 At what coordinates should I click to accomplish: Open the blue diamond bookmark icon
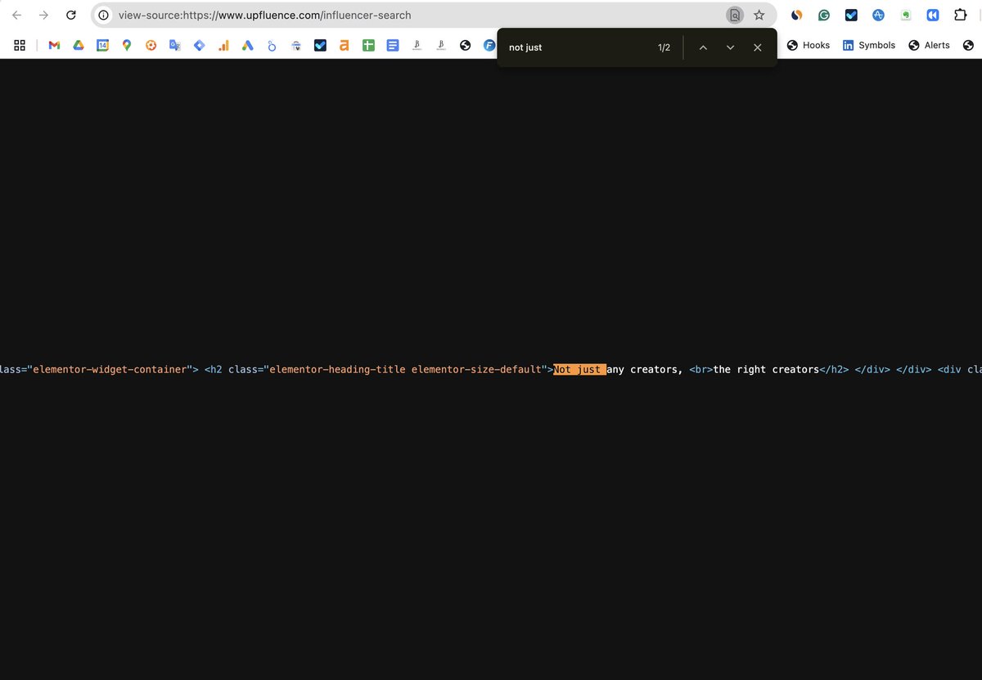pyautogui.click(x=199, y=45)
